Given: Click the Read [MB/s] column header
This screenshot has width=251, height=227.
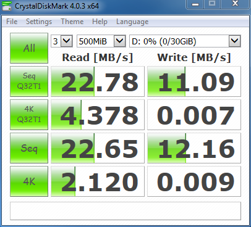Looking at the screenshot, I should point(98,57).
